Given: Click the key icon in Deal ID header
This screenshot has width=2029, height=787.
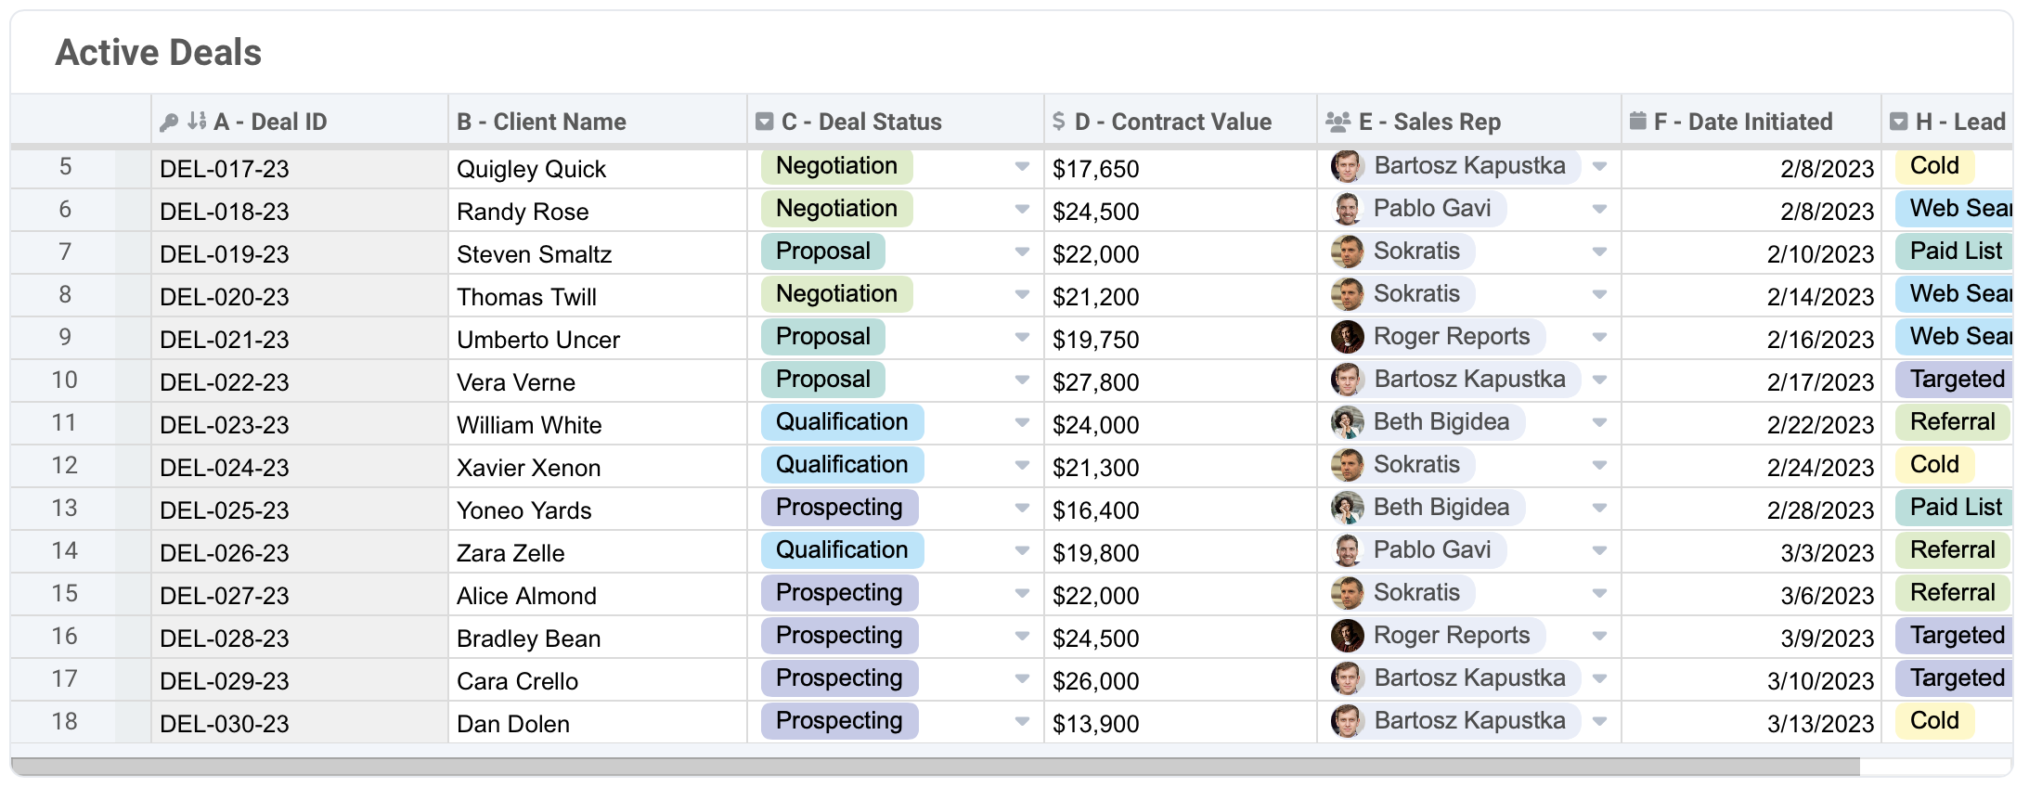Looking at the screenshot, I should pos(168,122).
